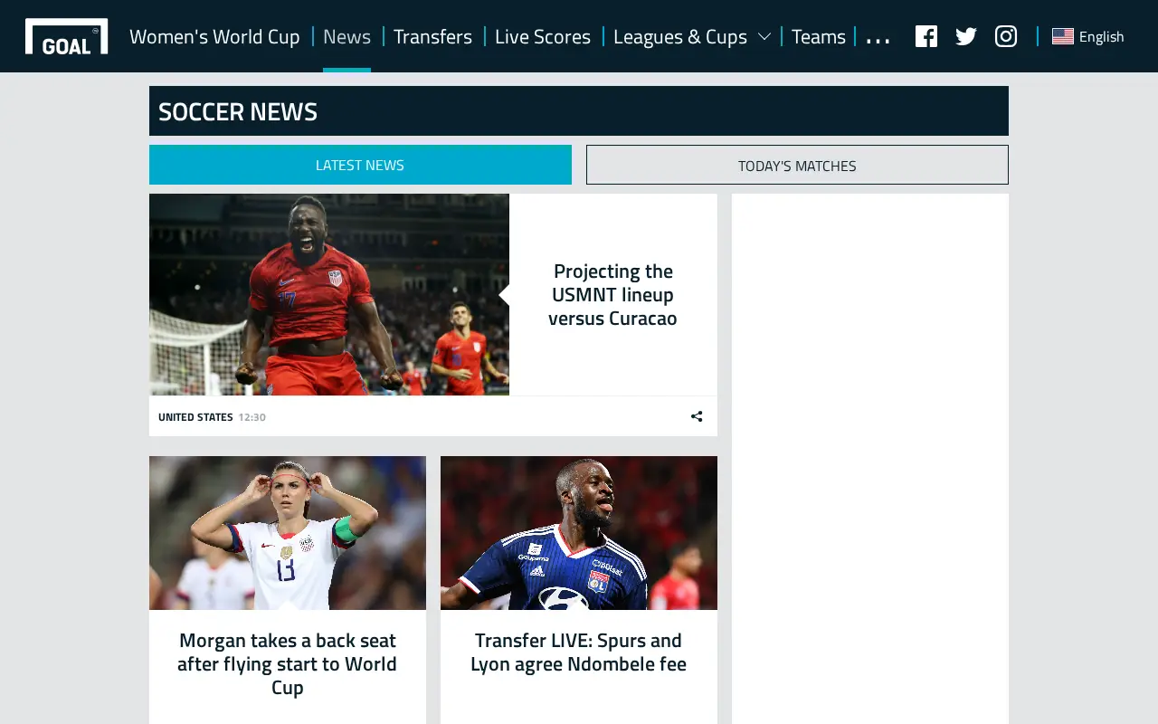Open the Facebook page icon
The image size is (1158, 724).
926,36
